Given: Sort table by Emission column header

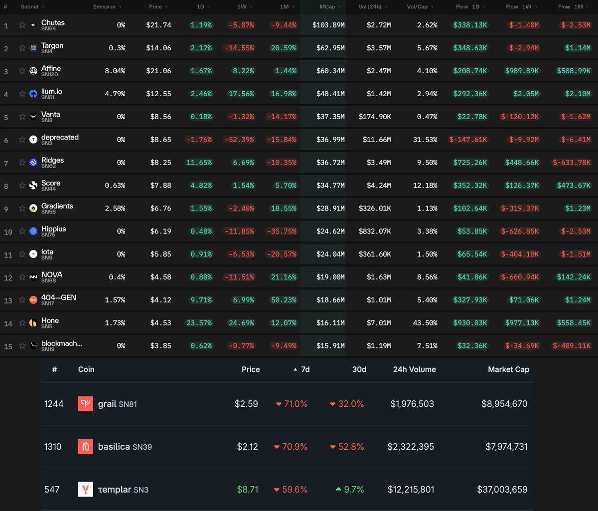Looking at the screenshot, I should (x=104, y=7).
